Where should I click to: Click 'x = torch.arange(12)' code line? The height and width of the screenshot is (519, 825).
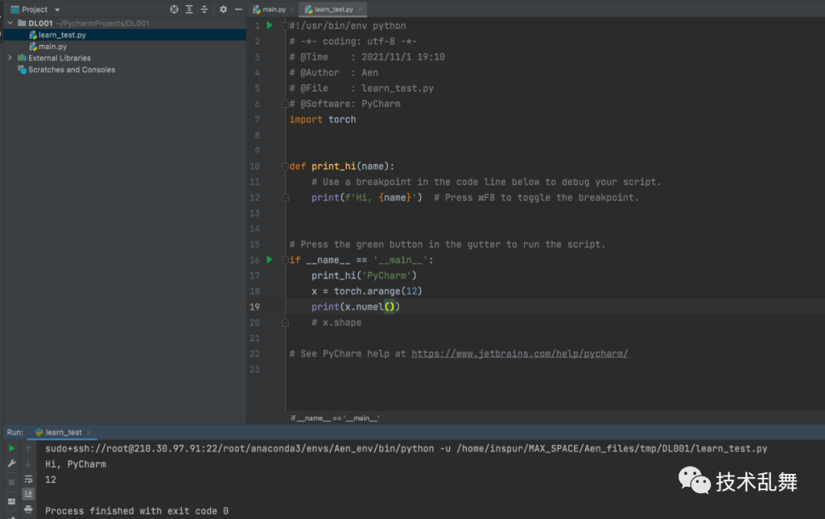367,292
